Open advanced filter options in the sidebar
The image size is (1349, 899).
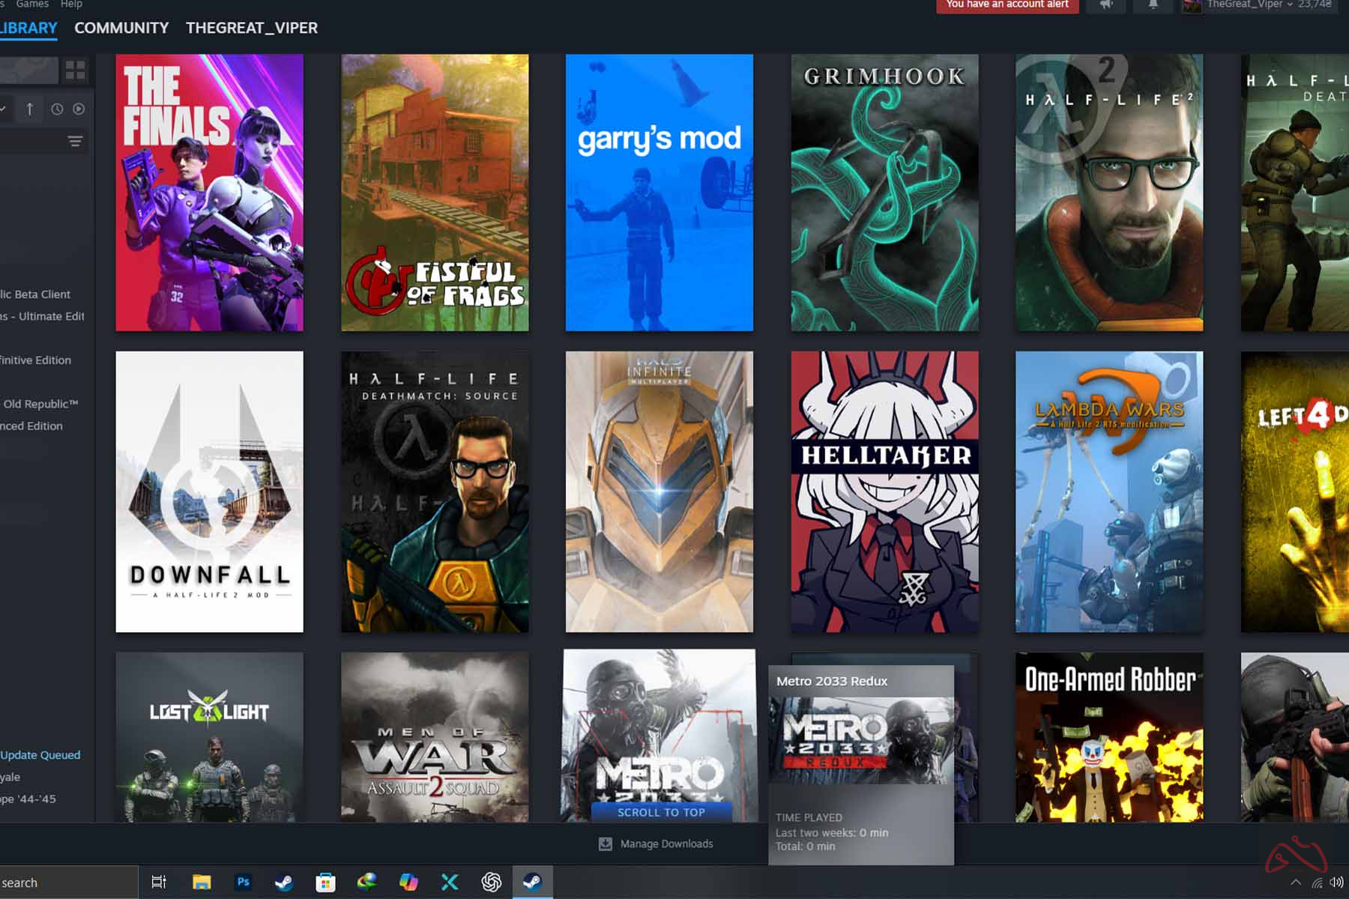(x=75, y=142)
